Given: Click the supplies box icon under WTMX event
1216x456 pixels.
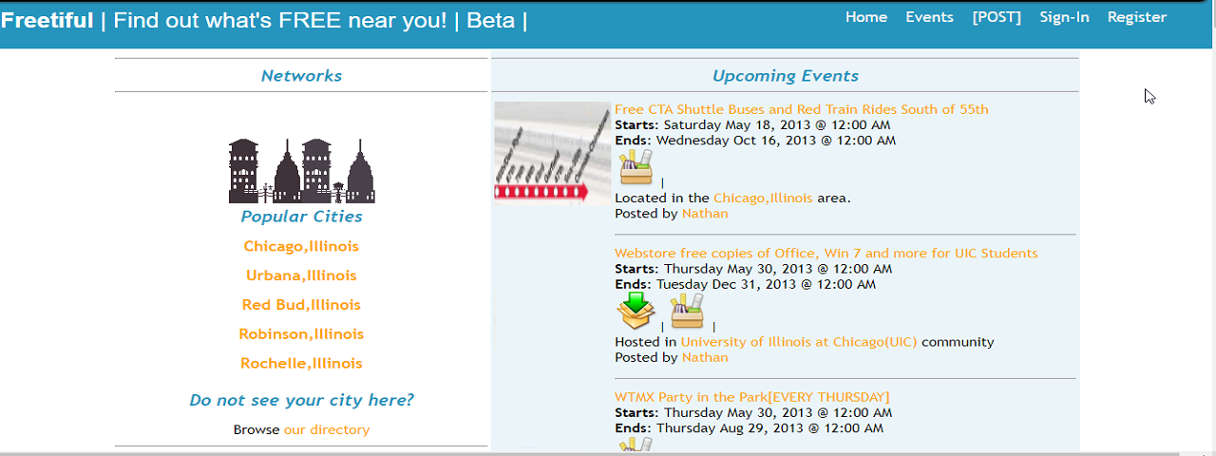Looking at the screenshot, I should (x=636, y=445).
